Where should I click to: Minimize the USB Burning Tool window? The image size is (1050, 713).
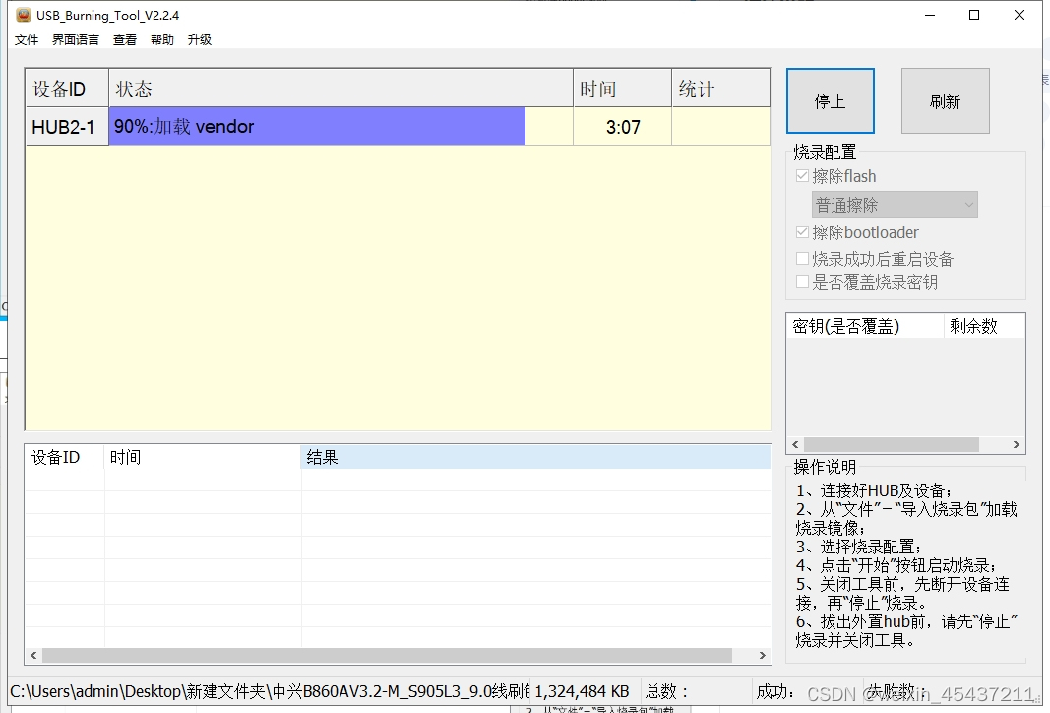930,15
